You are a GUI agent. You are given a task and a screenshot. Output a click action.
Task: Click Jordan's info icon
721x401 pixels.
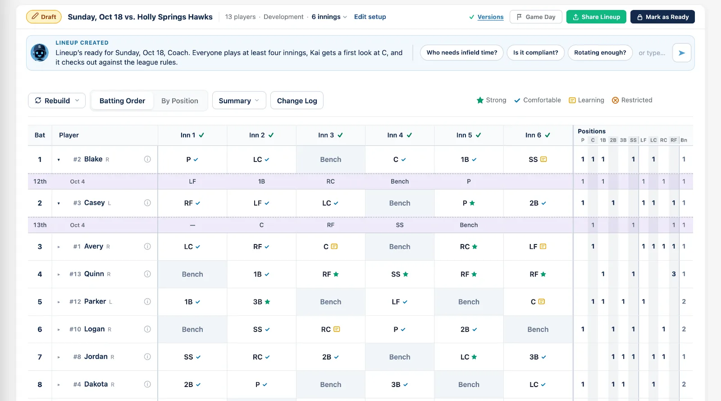tap(147, 357)
